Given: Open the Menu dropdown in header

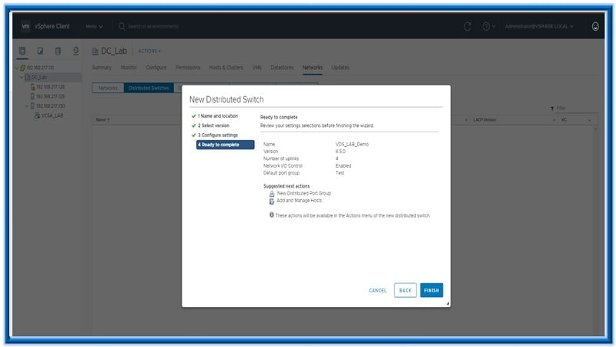Looking at the screenshot, I should point(94,26).
